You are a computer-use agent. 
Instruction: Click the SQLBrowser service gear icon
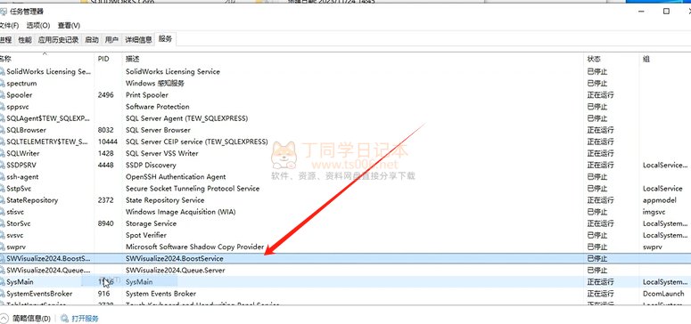2,130
